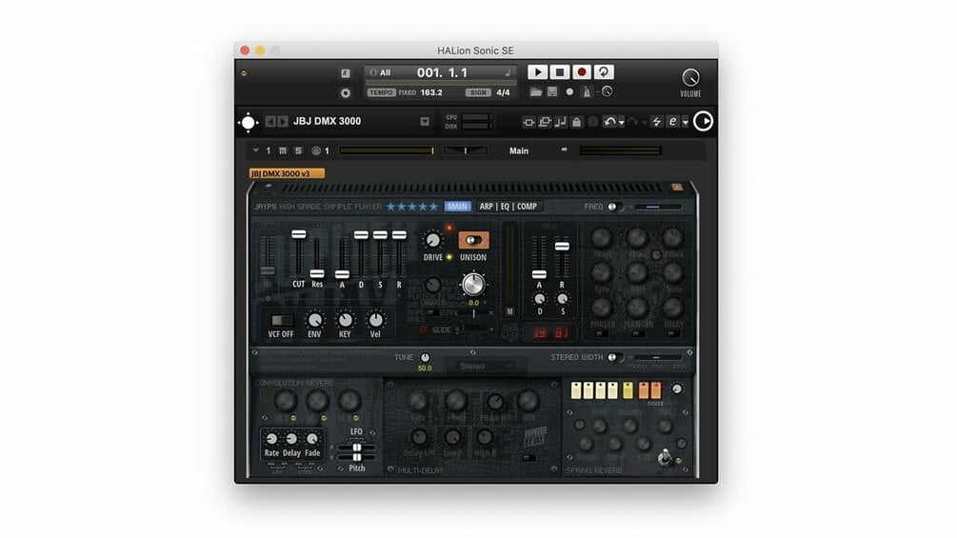Click the amp A fader handle
The width and height of the screenshot is (957, 538).
click(x=539, y=274)
